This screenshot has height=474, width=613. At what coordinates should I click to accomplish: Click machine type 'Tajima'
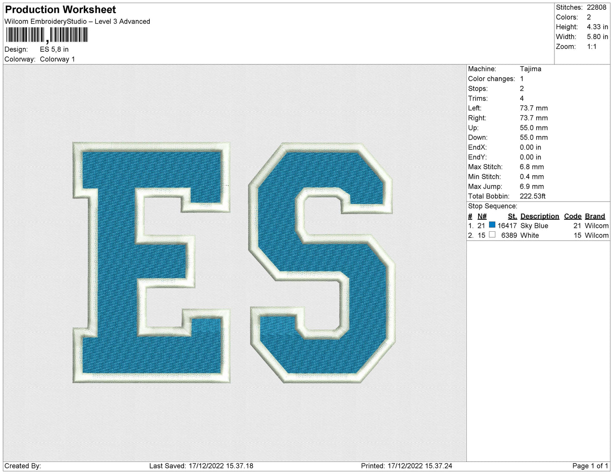pos(530,69)
